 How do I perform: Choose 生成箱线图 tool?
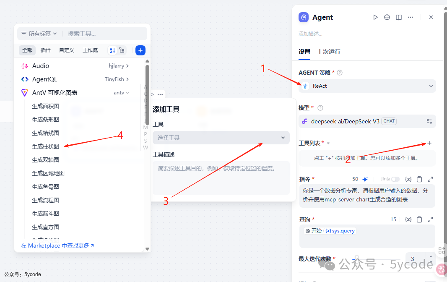coord(45,133)
